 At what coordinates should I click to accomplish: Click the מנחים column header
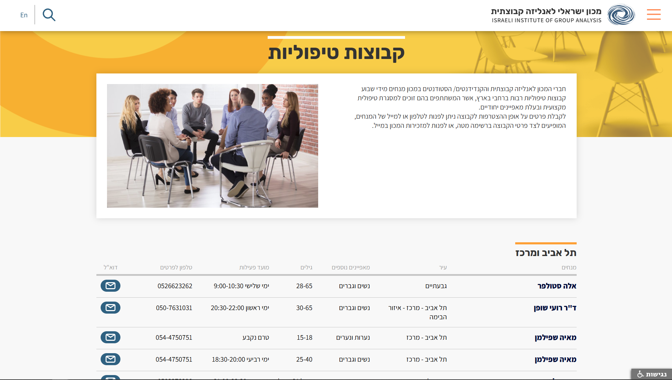tap(569, 267)
